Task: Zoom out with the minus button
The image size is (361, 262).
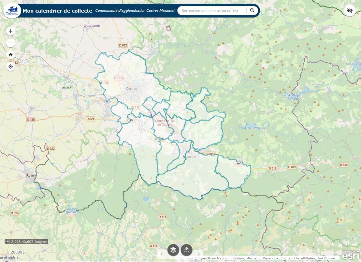Action: coord(11,43)
